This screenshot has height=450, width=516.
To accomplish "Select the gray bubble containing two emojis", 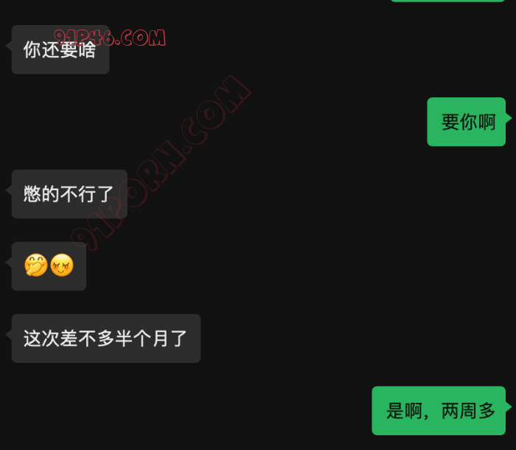I will [49, 266].
